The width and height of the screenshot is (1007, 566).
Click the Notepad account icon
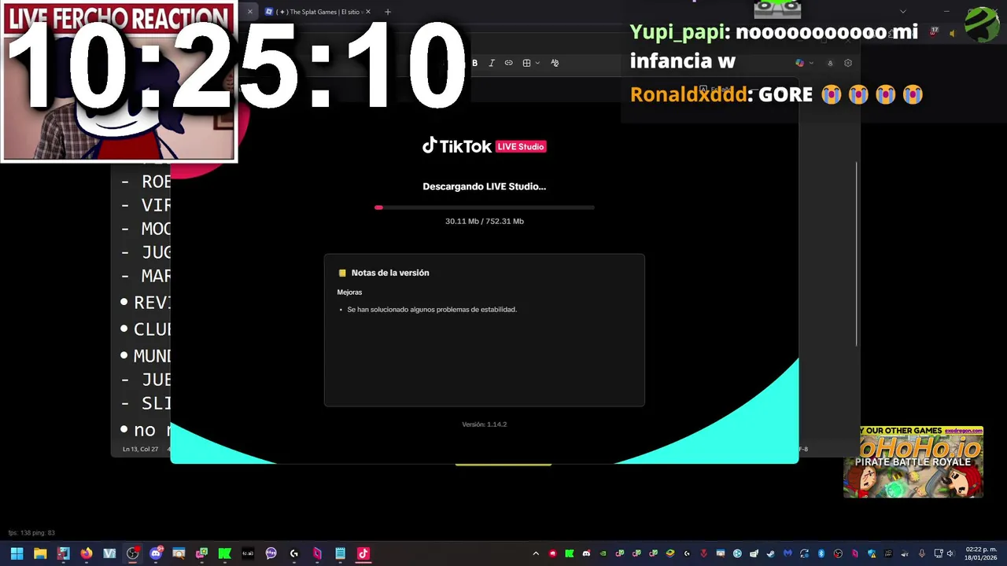click(829, 63)
